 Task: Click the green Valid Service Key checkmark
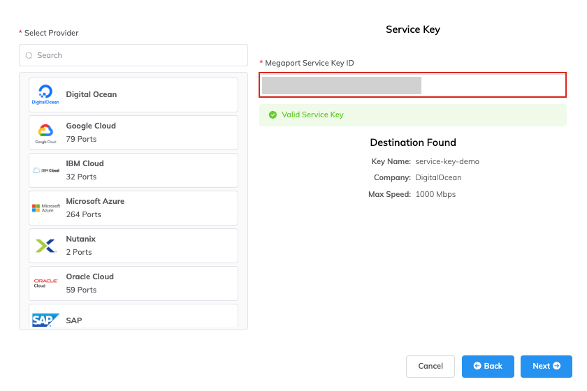[273, 115]
